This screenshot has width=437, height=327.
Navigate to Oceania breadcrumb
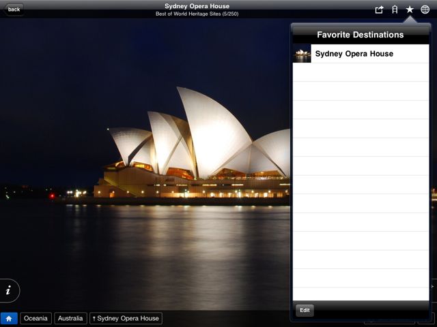36,318
